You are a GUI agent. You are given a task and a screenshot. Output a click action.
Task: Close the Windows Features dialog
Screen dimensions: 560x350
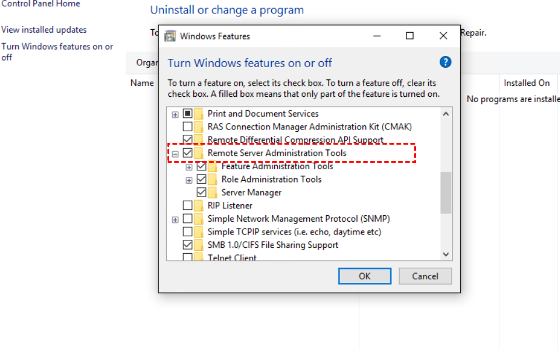point(443,36)
